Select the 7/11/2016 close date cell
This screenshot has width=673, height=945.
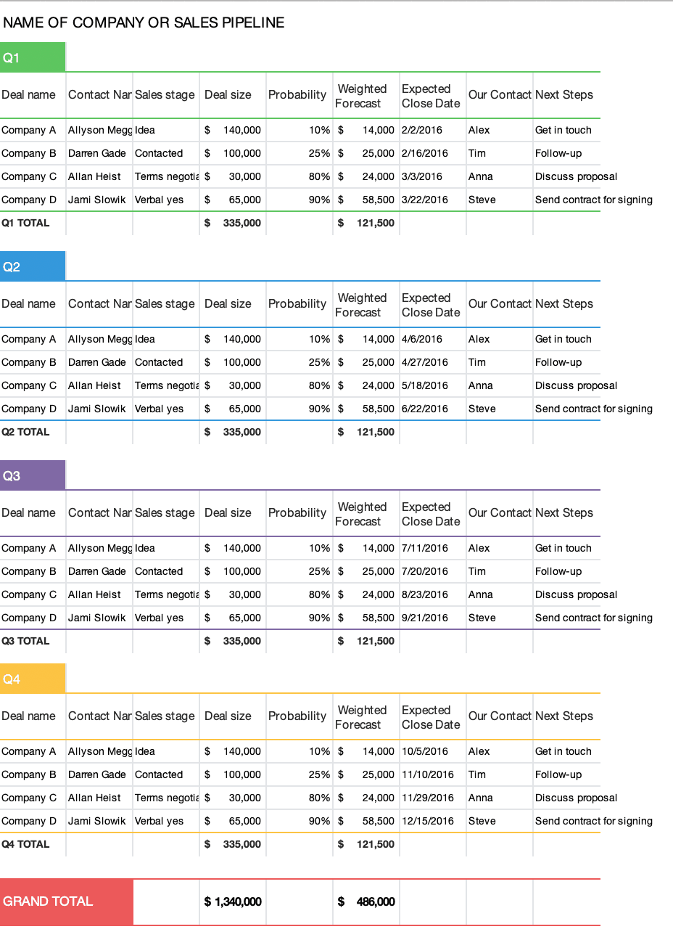coord(425,548)
